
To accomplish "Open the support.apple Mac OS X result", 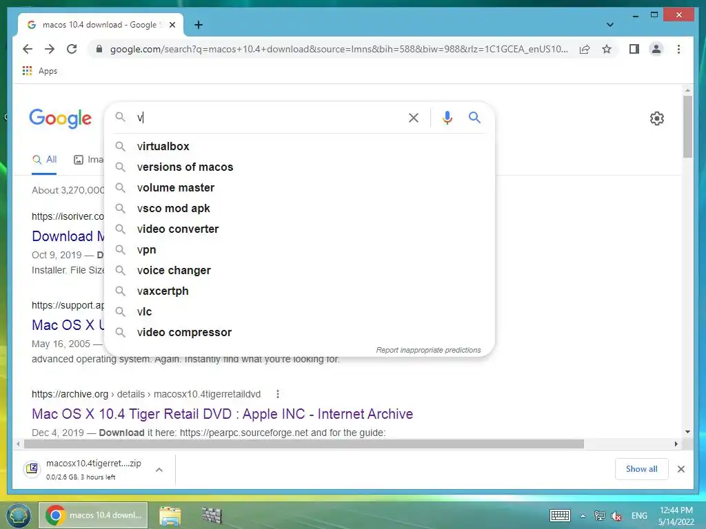I will (68, 325).
